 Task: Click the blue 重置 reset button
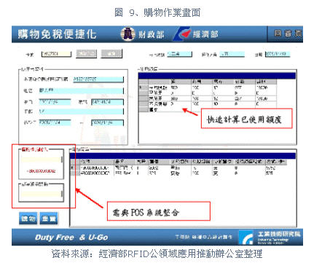[x=49, y=219]
